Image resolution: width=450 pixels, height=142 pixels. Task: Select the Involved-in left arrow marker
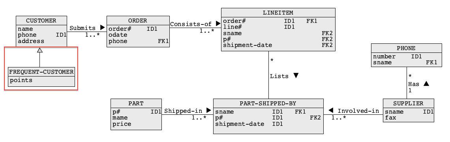tap(331, 110)
